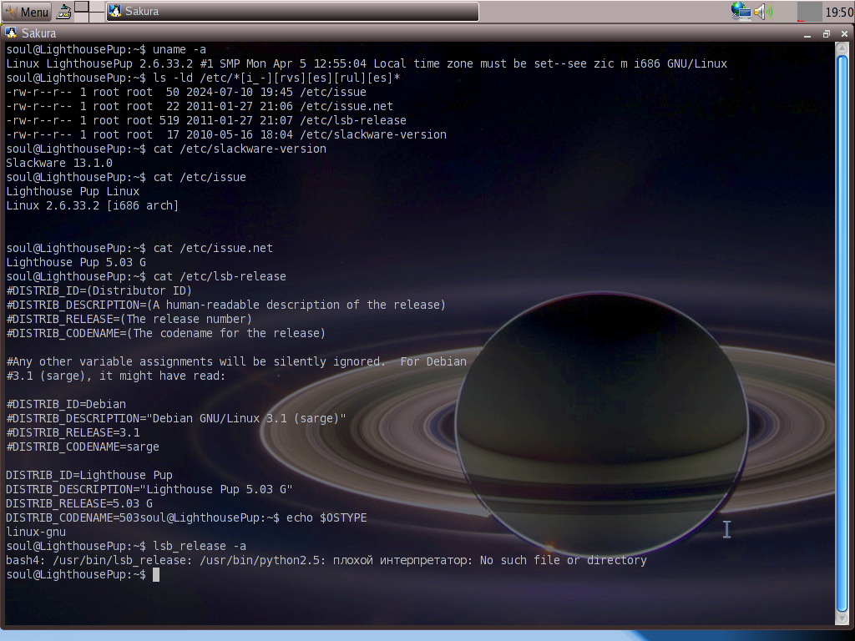
Task: Open the Menu start button
Action: pyautogui.click(x=27, y=11)
